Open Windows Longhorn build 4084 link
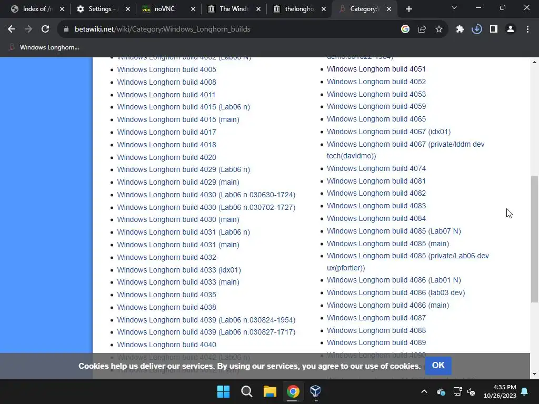The height and width of the screenshot is (404, 539). [x=376, y=218]
